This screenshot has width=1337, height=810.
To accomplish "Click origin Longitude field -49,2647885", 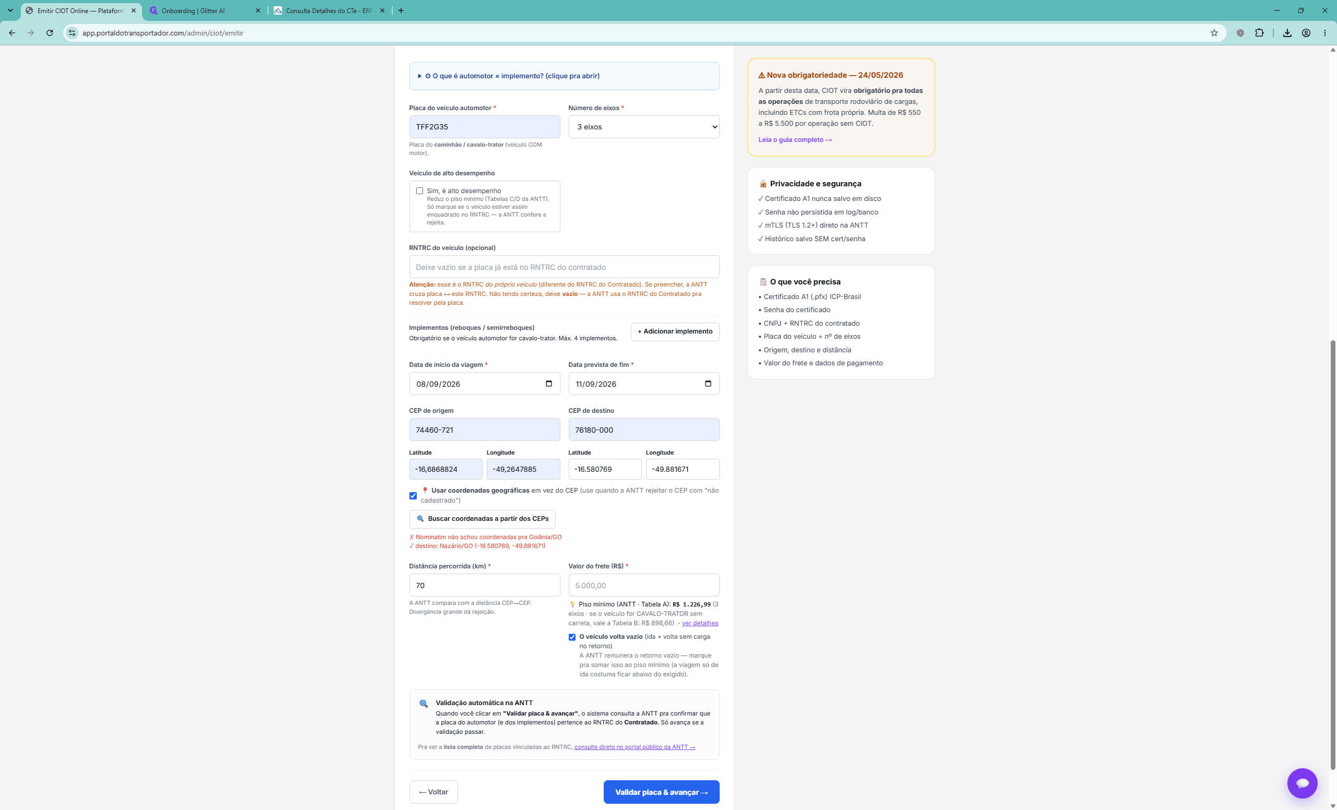I will click(523, 469).
